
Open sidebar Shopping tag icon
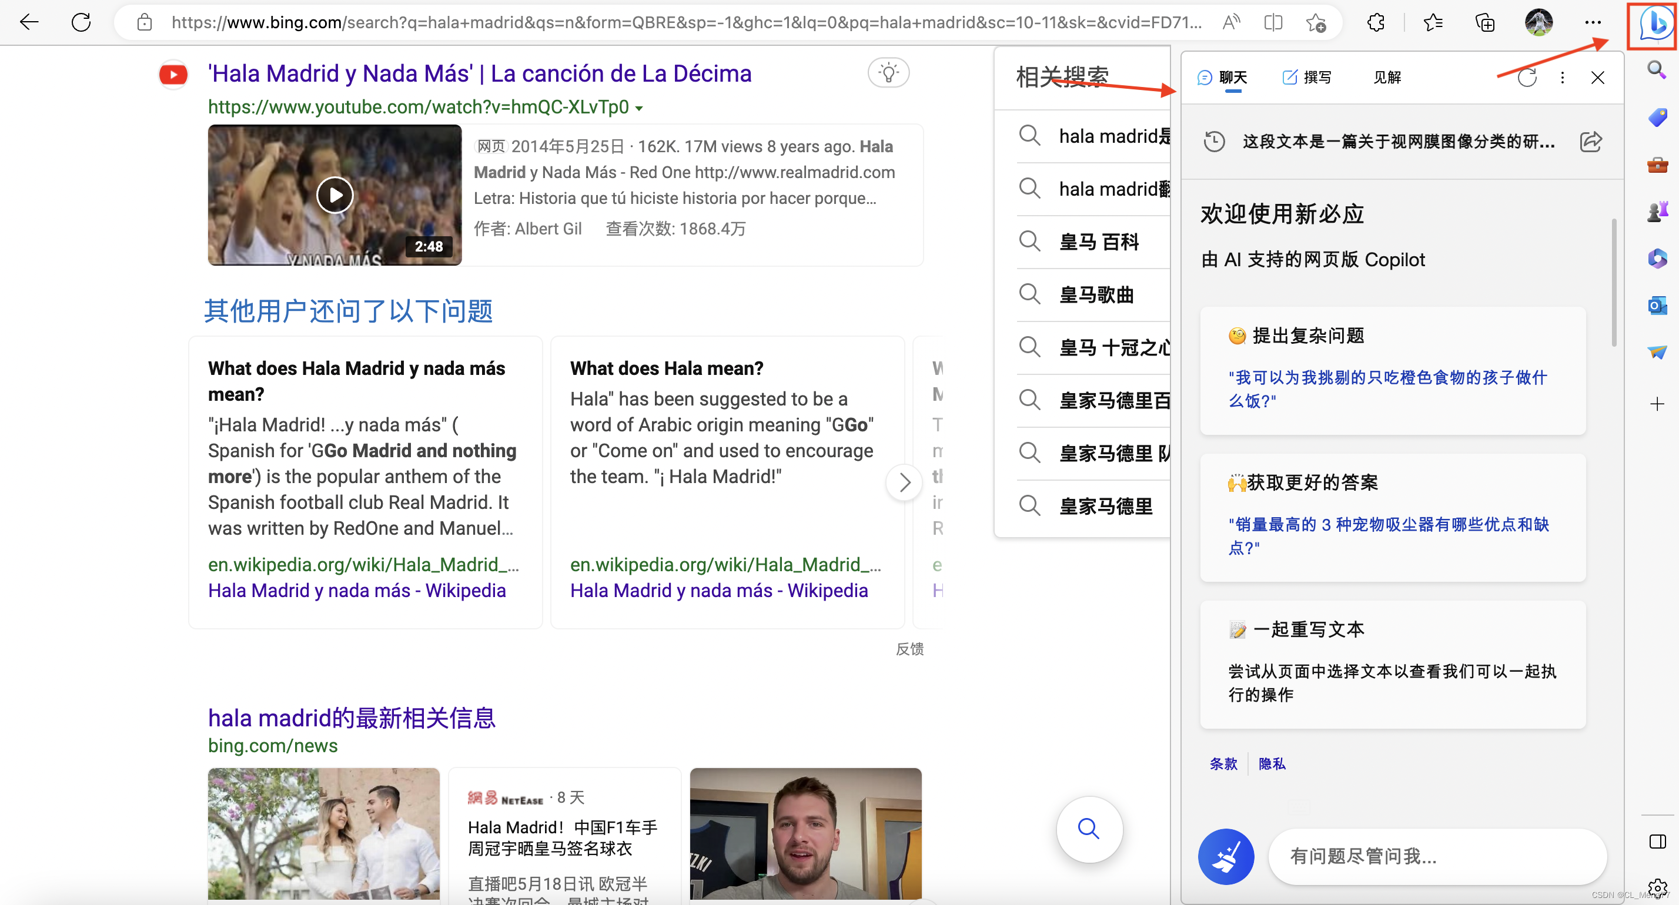tap(1657, 118)
